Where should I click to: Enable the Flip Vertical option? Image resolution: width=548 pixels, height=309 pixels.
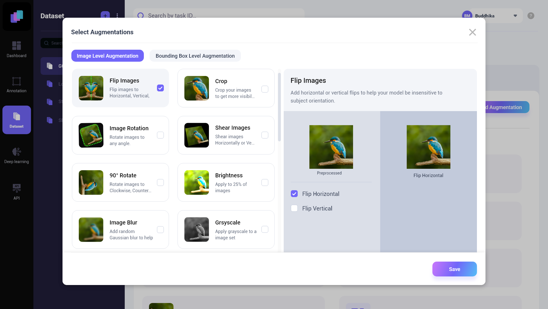[294, 208]
